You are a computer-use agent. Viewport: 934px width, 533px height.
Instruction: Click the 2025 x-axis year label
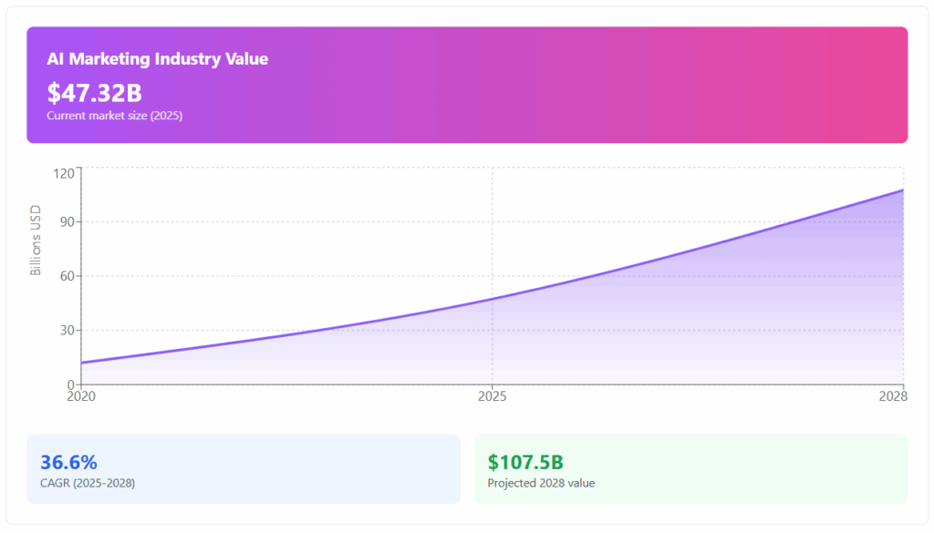[x=493, y=397]
